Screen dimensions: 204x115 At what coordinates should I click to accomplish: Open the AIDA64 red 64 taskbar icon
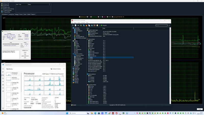[113, 113]
